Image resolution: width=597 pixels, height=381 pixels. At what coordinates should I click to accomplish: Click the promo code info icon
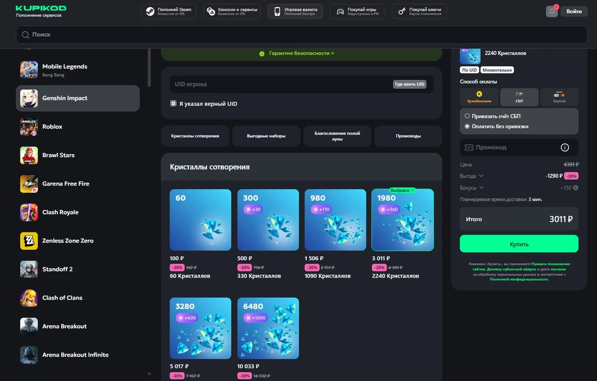[565, 148]
